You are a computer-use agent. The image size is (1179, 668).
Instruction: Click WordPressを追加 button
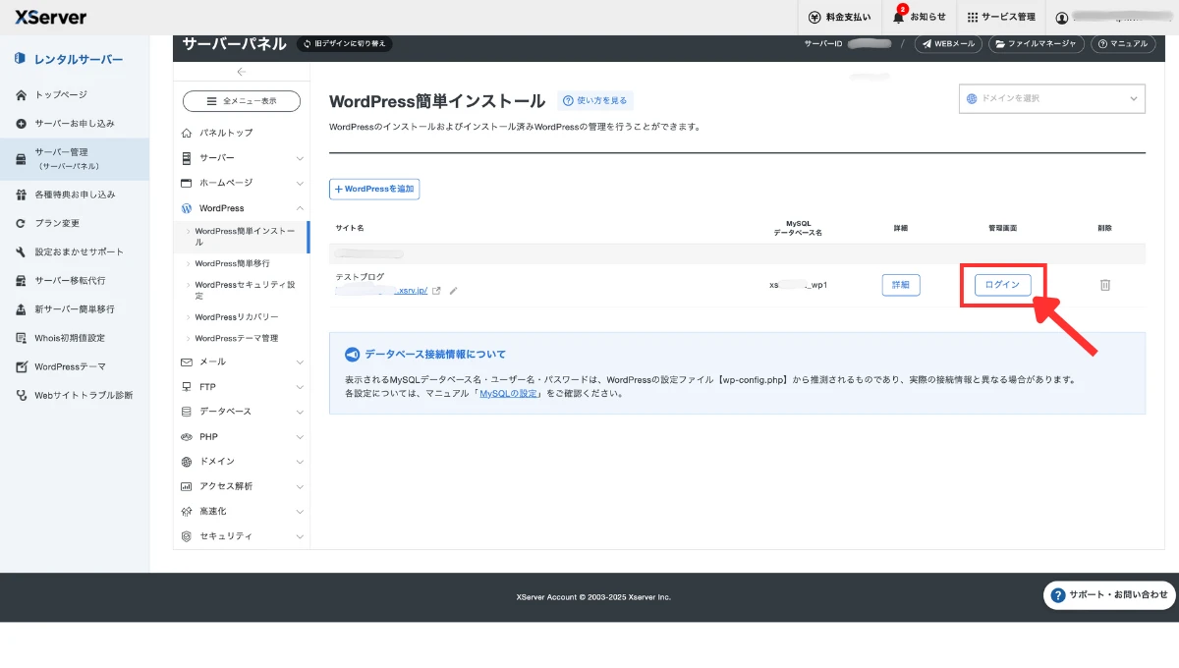pyautogui.click(x=374, y=189)
